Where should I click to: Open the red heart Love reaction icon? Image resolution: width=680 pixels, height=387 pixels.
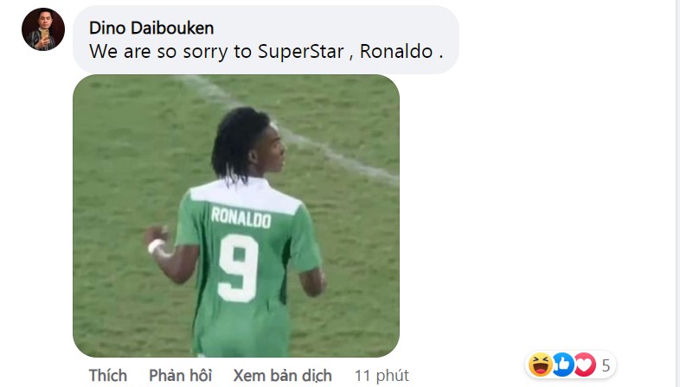pyautogui.click(x=585, y=365)
